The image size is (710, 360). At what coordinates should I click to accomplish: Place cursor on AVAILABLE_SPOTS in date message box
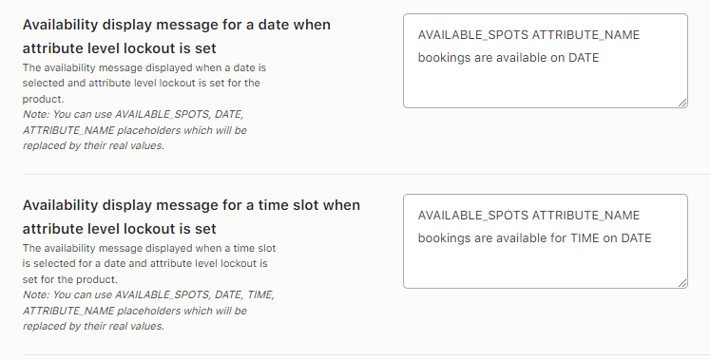coord(472,35)
